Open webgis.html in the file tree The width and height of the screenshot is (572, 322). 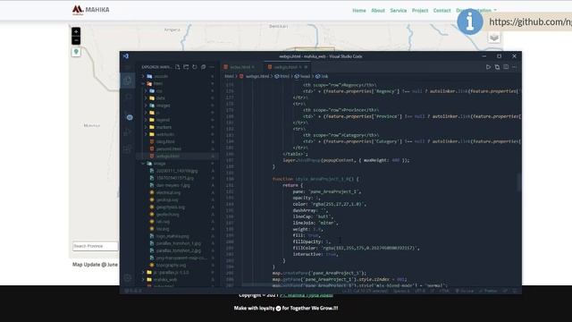point(168,157)
